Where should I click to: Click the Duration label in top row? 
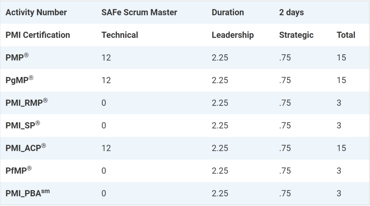[x=228, y=12]
